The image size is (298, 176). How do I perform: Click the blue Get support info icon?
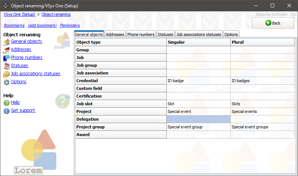6,111
